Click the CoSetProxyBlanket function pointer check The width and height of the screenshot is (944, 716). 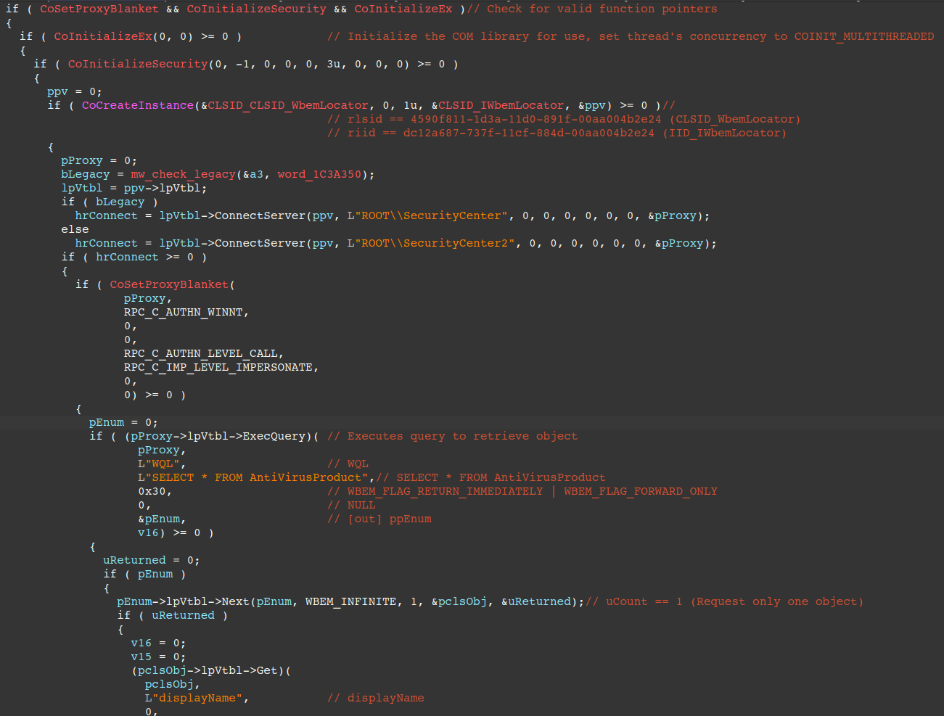tap(99, 9)
